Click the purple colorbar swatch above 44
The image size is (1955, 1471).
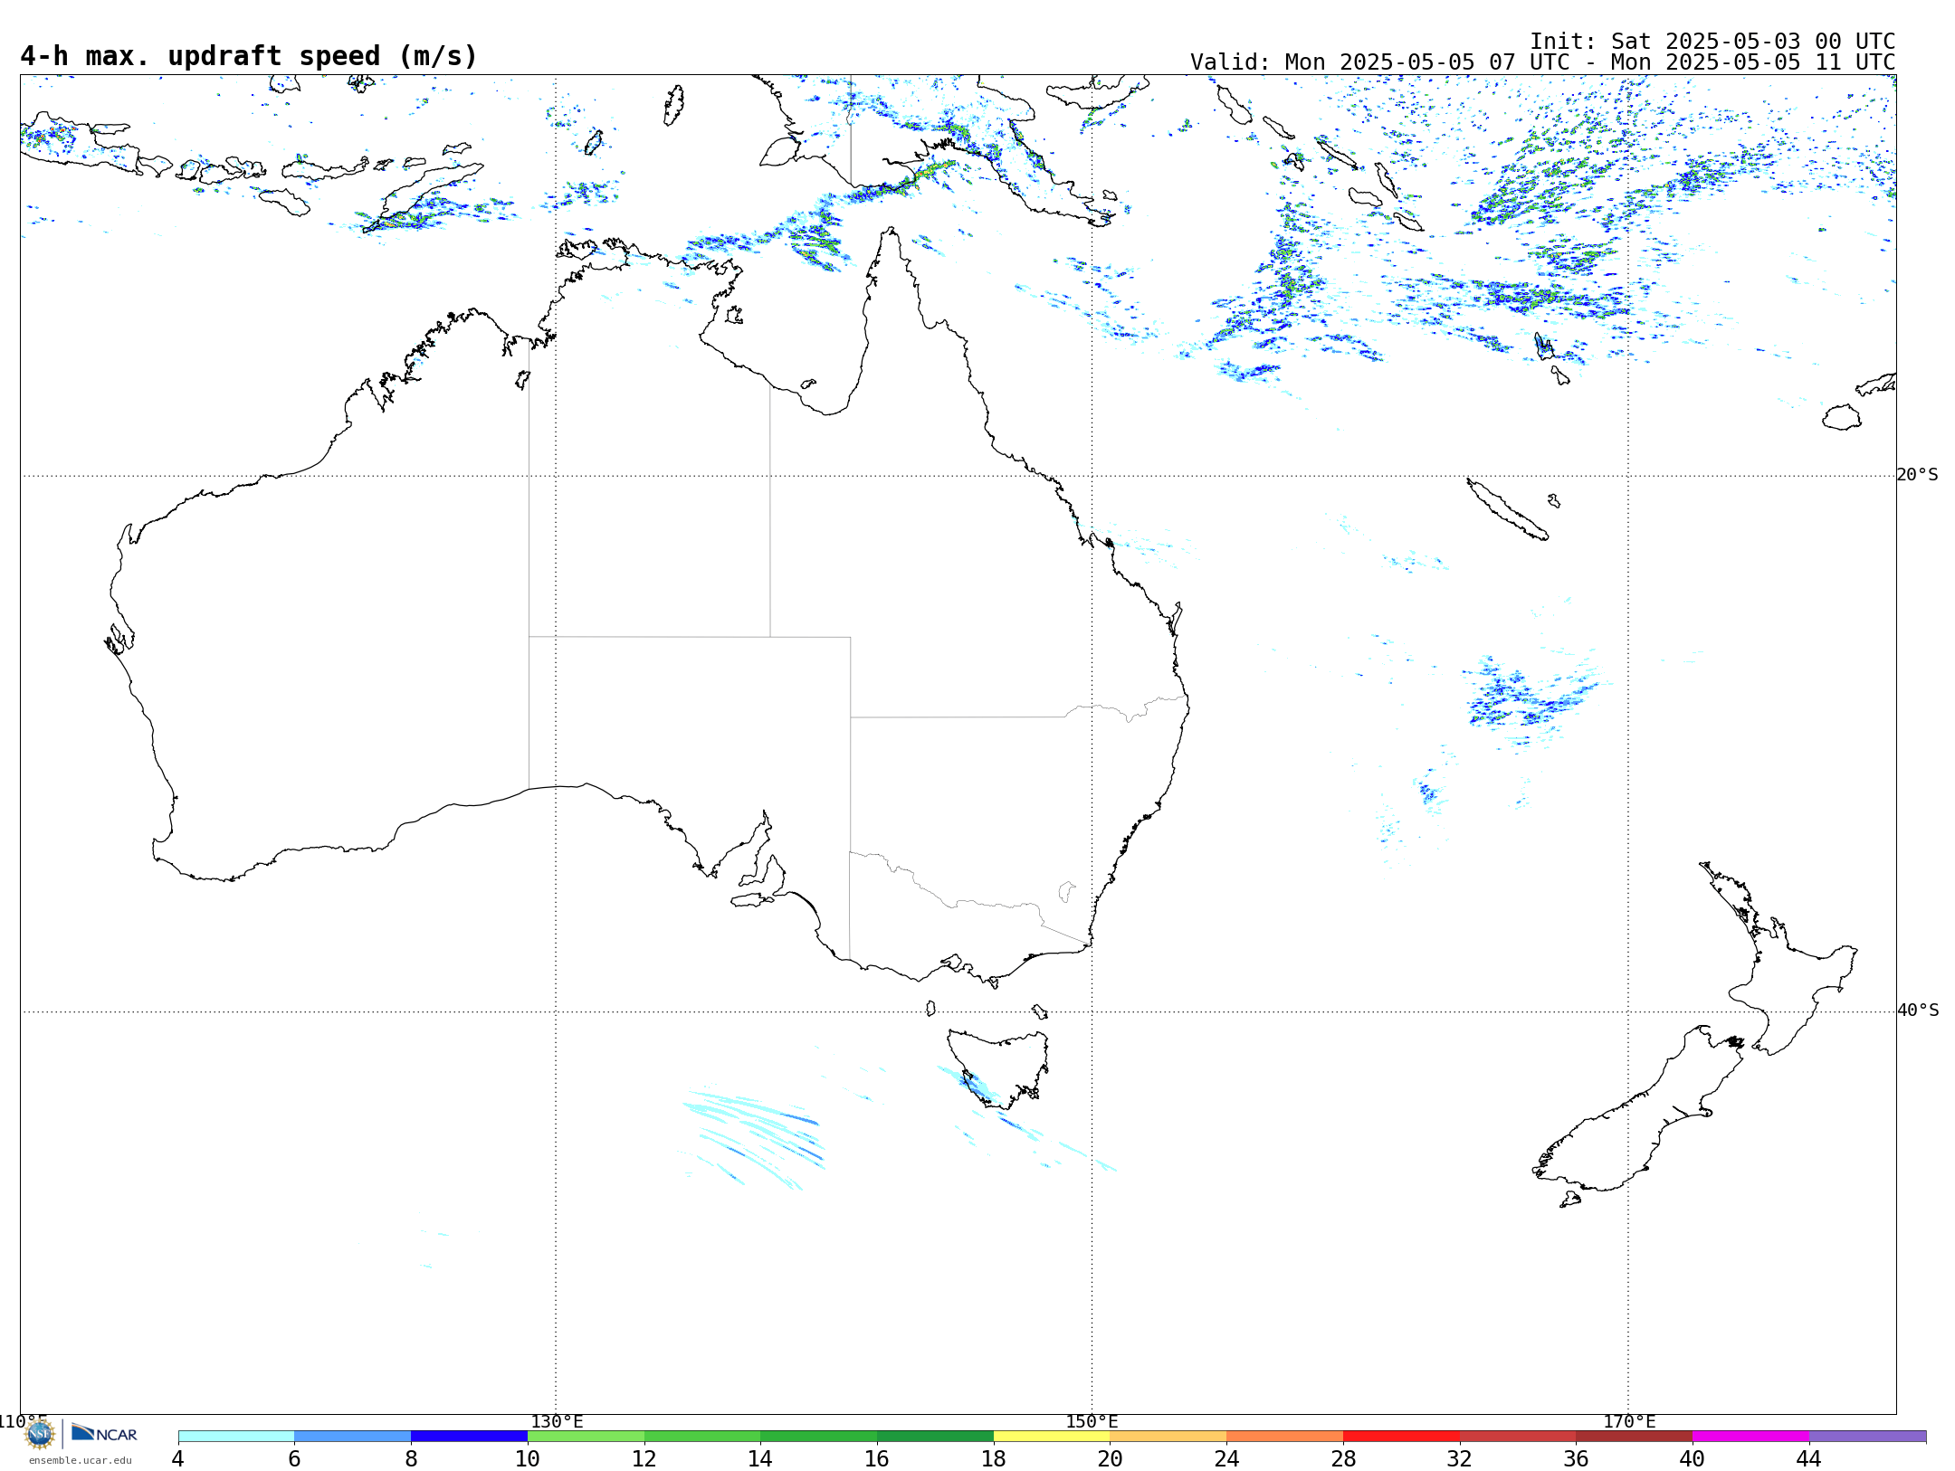click(x=1867, y=1437)
